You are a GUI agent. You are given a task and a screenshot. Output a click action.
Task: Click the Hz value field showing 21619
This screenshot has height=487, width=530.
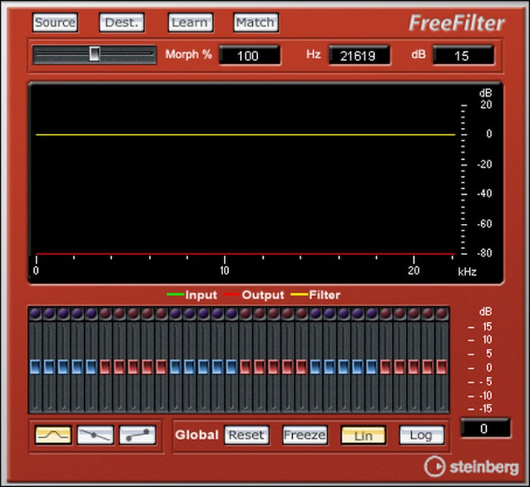(359, 55)
